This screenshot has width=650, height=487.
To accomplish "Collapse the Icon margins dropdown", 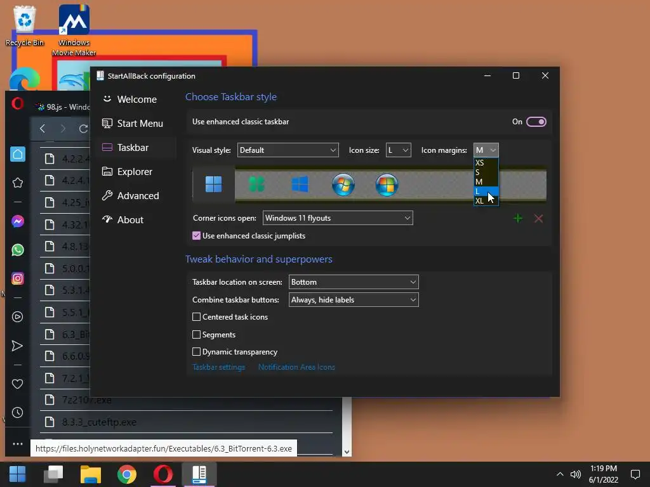I will [x=486, y=150].
